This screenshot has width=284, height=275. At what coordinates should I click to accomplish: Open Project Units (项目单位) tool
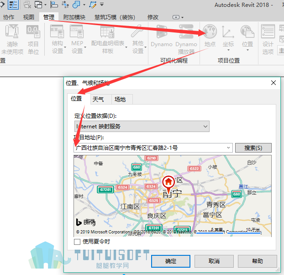(33, 31)
